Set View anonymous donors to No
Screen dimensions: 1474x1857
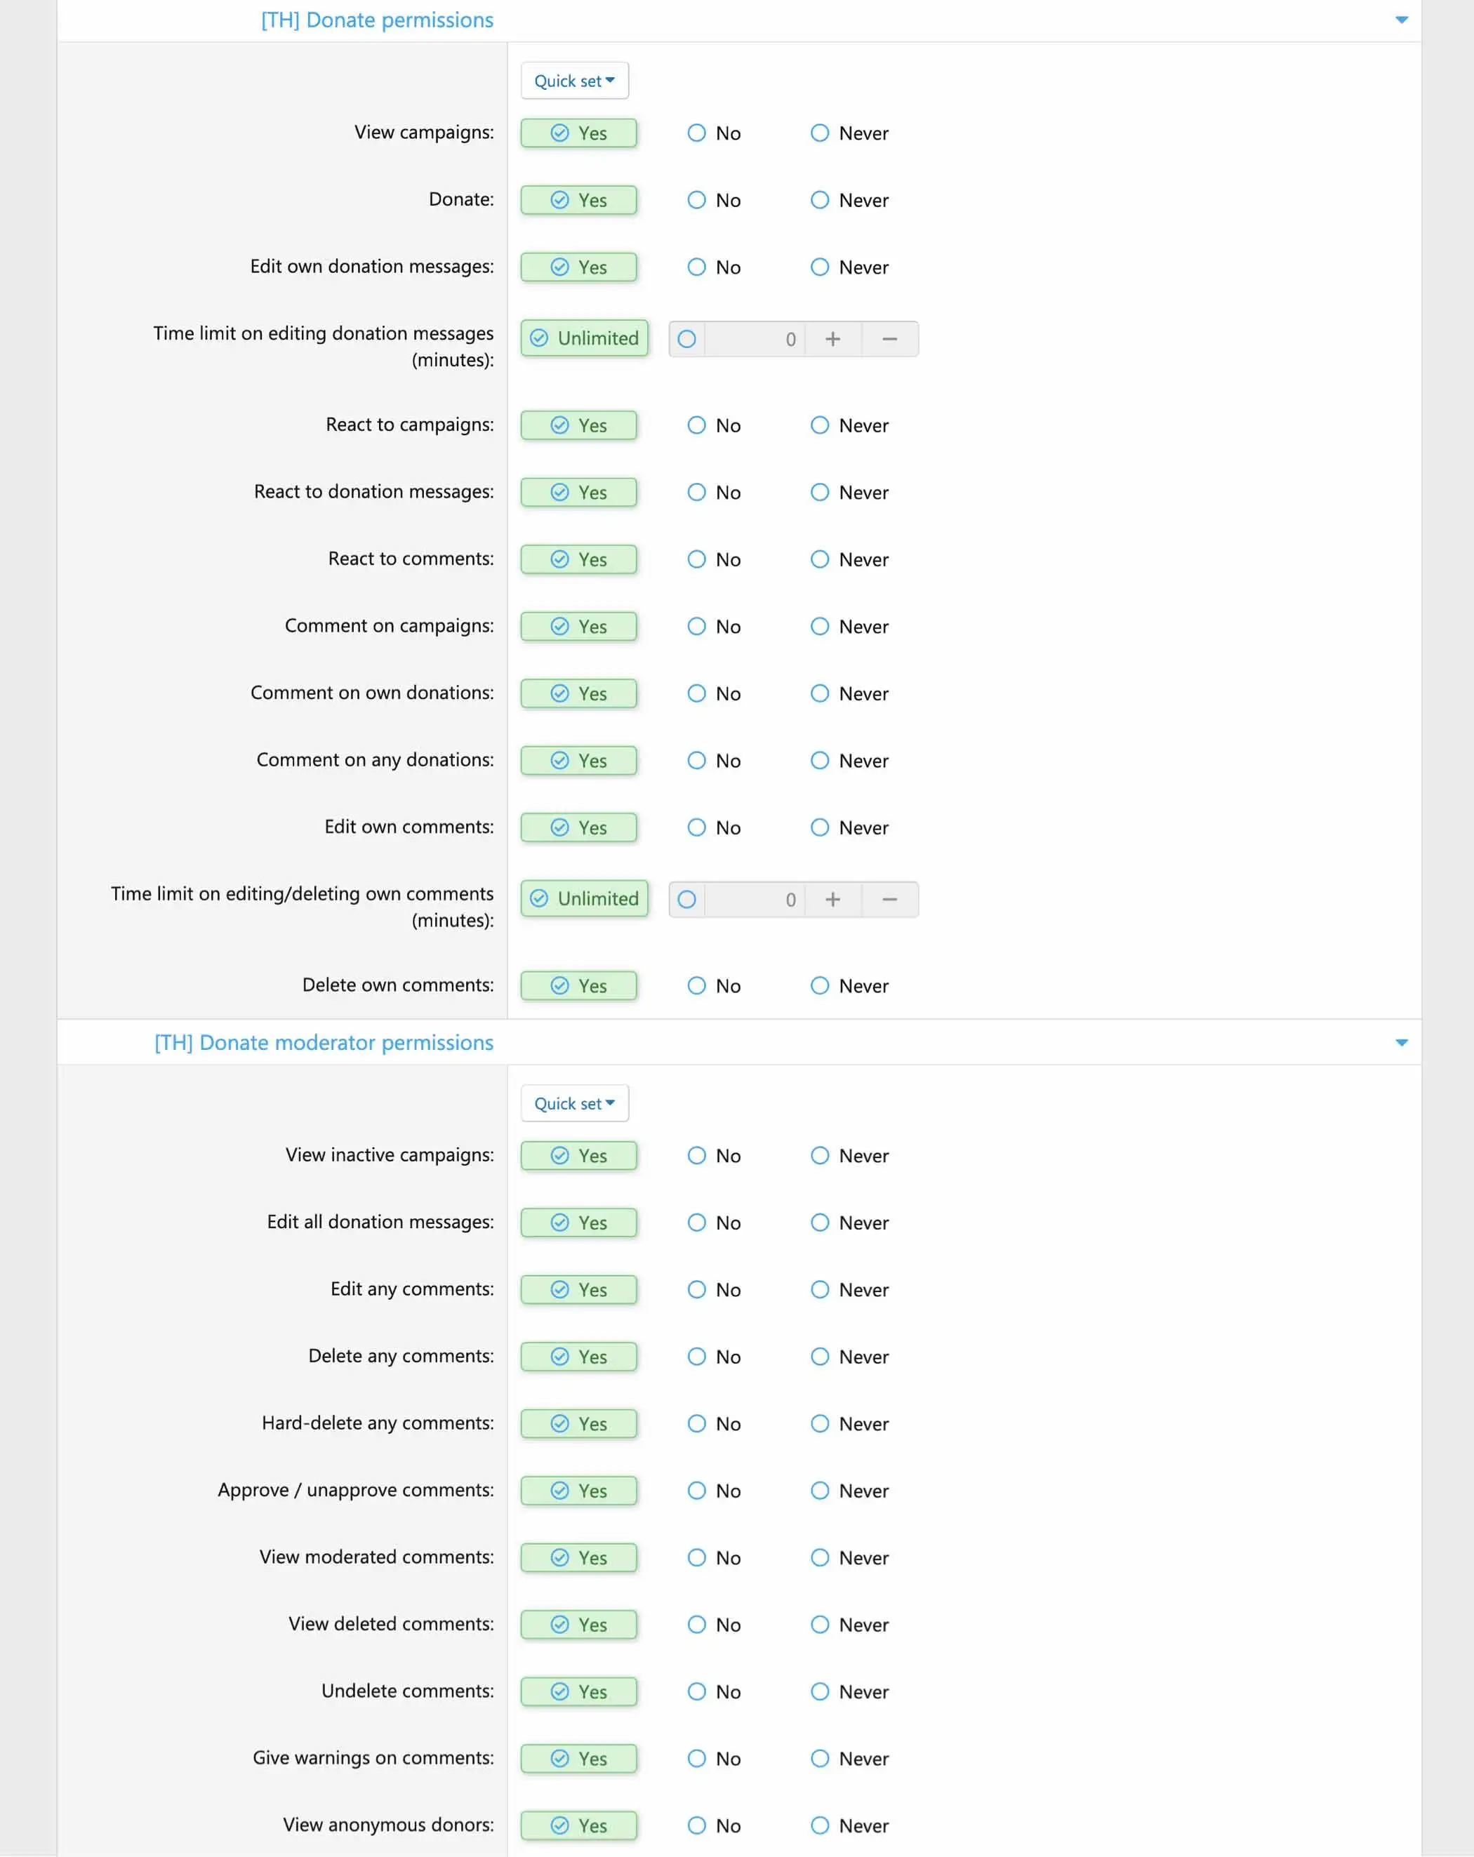tap(697, 1825)
